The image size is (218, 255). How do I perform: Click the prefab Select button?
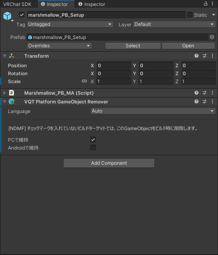[133, 46]
